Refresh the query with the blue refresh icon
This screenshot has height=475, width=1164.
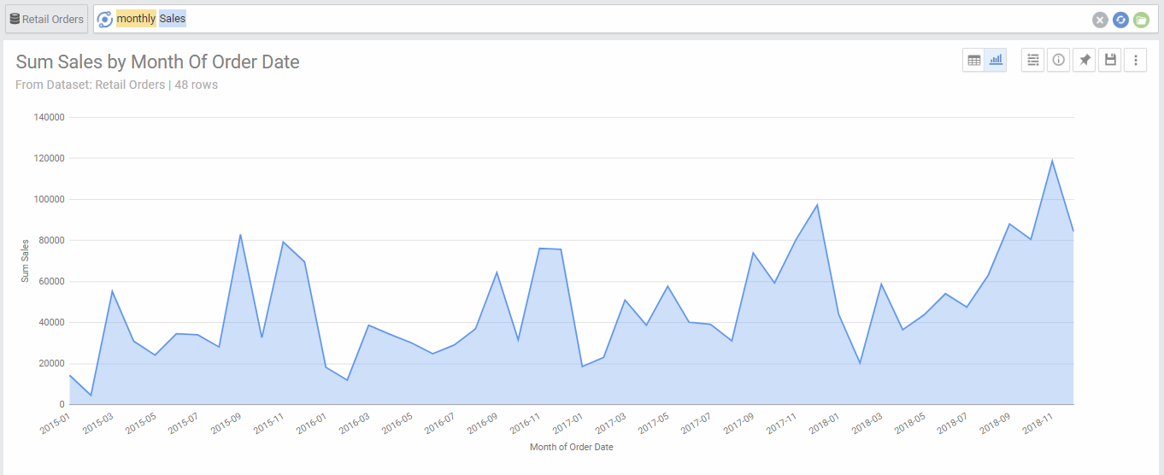coord(1120,20)
